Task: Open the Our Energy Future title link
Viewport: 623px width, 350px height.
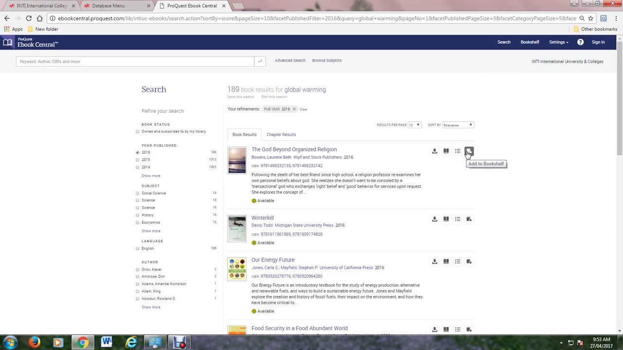Action: [x=273, y=260]
